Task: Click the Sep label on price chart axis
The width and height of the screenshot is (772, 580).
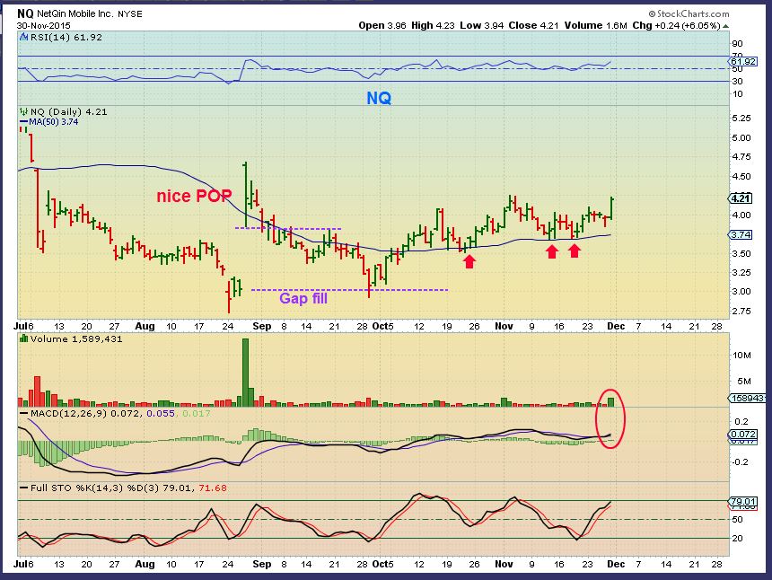Action: click(x=261, y=327)
